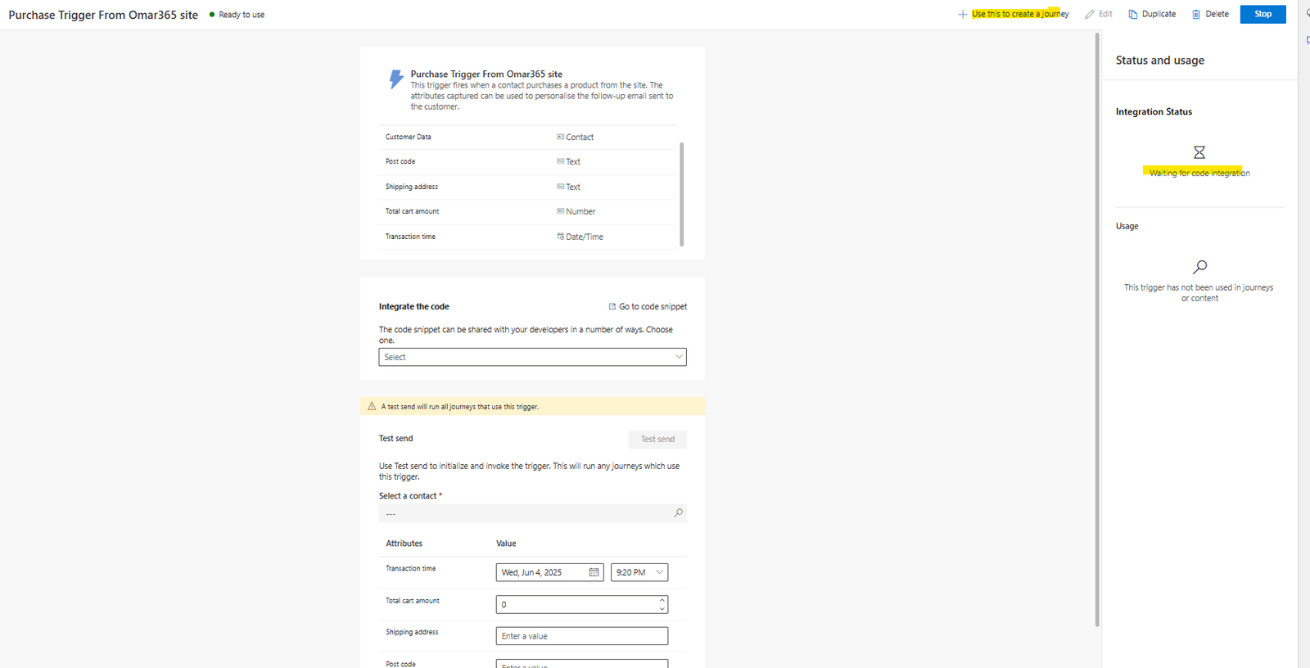Delete this trigger

click(x=1210, y=14)
